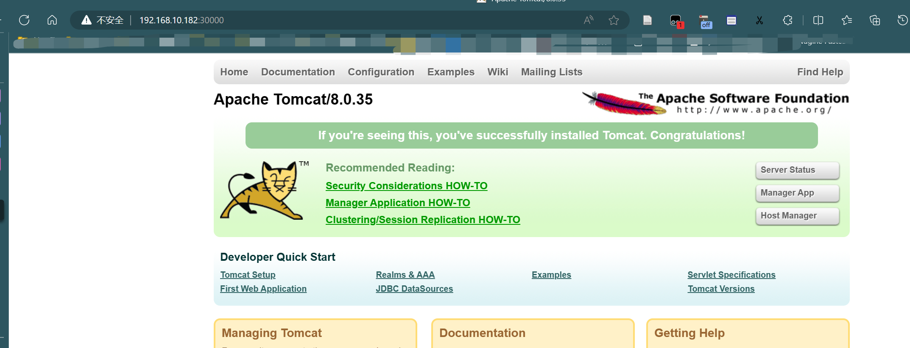Go to browser home page icon
The image size is (910, 348).
pyautogui.click(x=52, y=20)
